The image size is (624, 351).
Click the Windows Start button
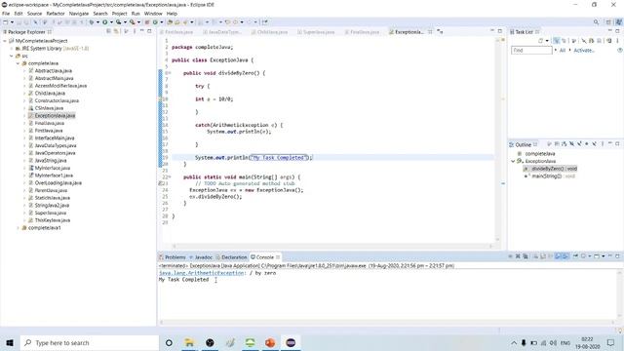pyautogui.click(x=10, y=342)
